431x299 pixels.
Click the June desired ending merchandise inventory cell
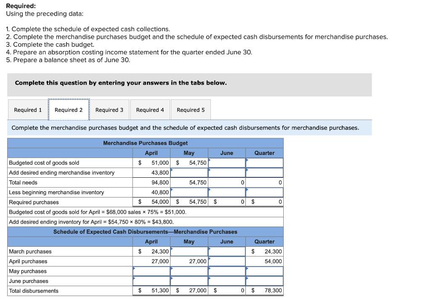pyautogui.click(x=226, y=172)
